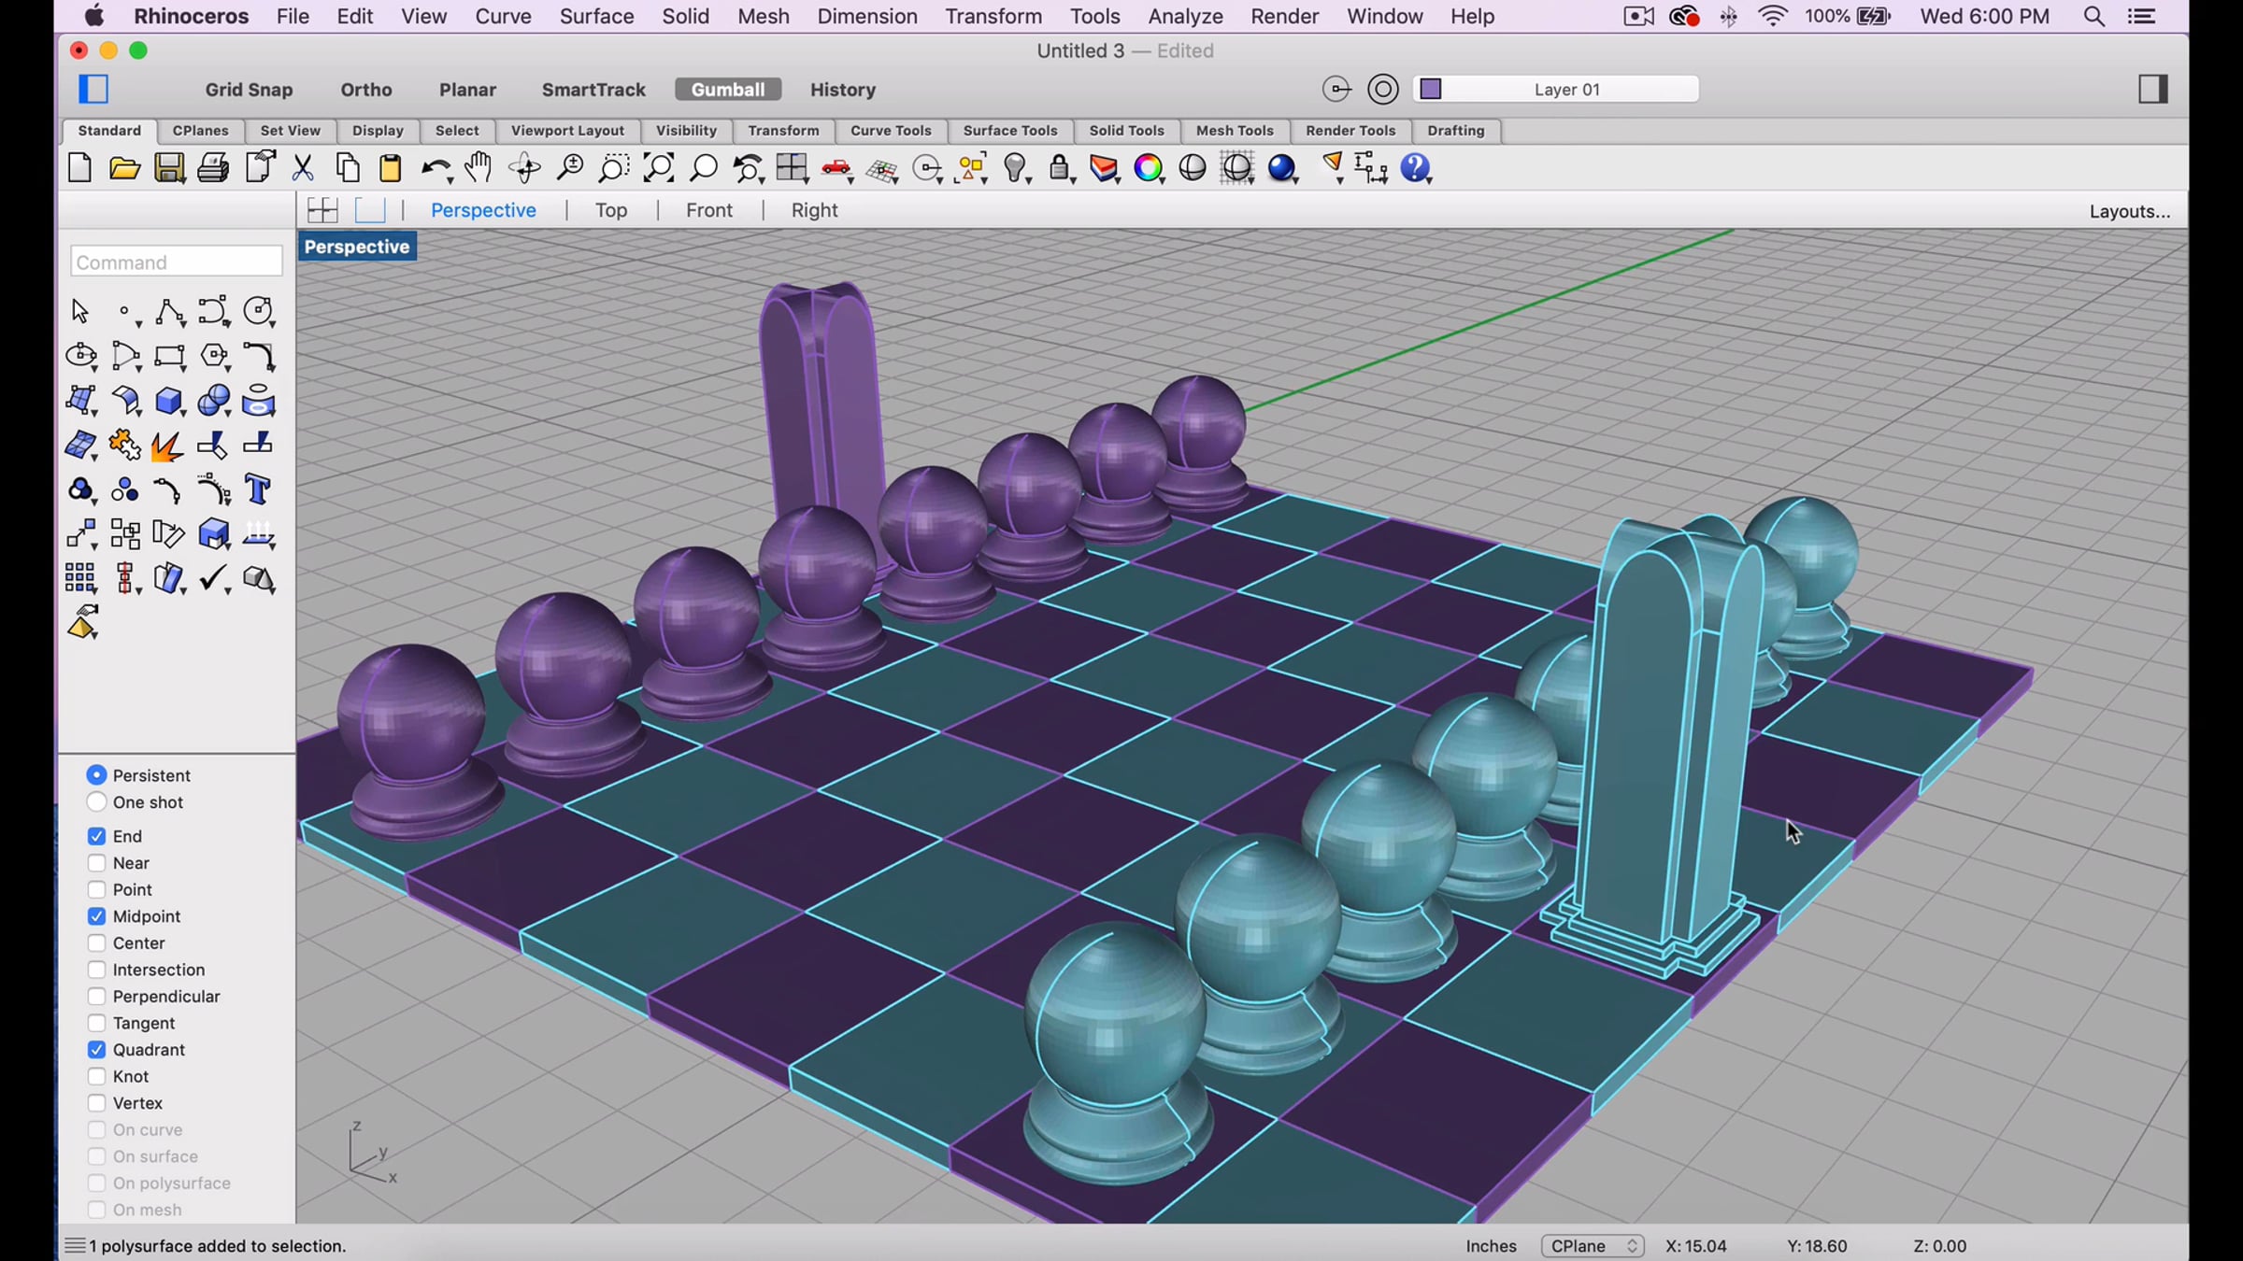
Task: Uncheck the Midpoint object snap
Action: point(96,916)
